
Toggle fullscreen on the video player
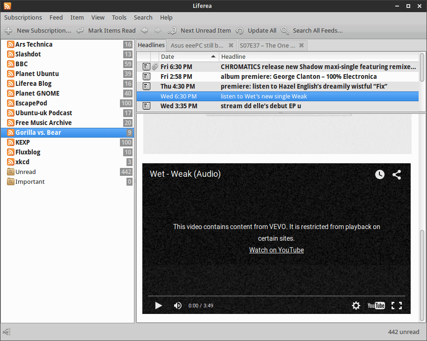click(397, 306)
